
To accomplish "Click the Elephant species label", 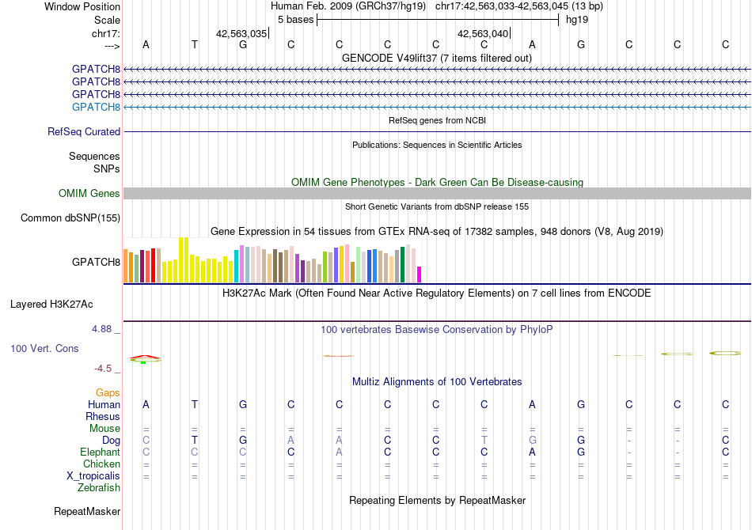I will tap(100, 452).
